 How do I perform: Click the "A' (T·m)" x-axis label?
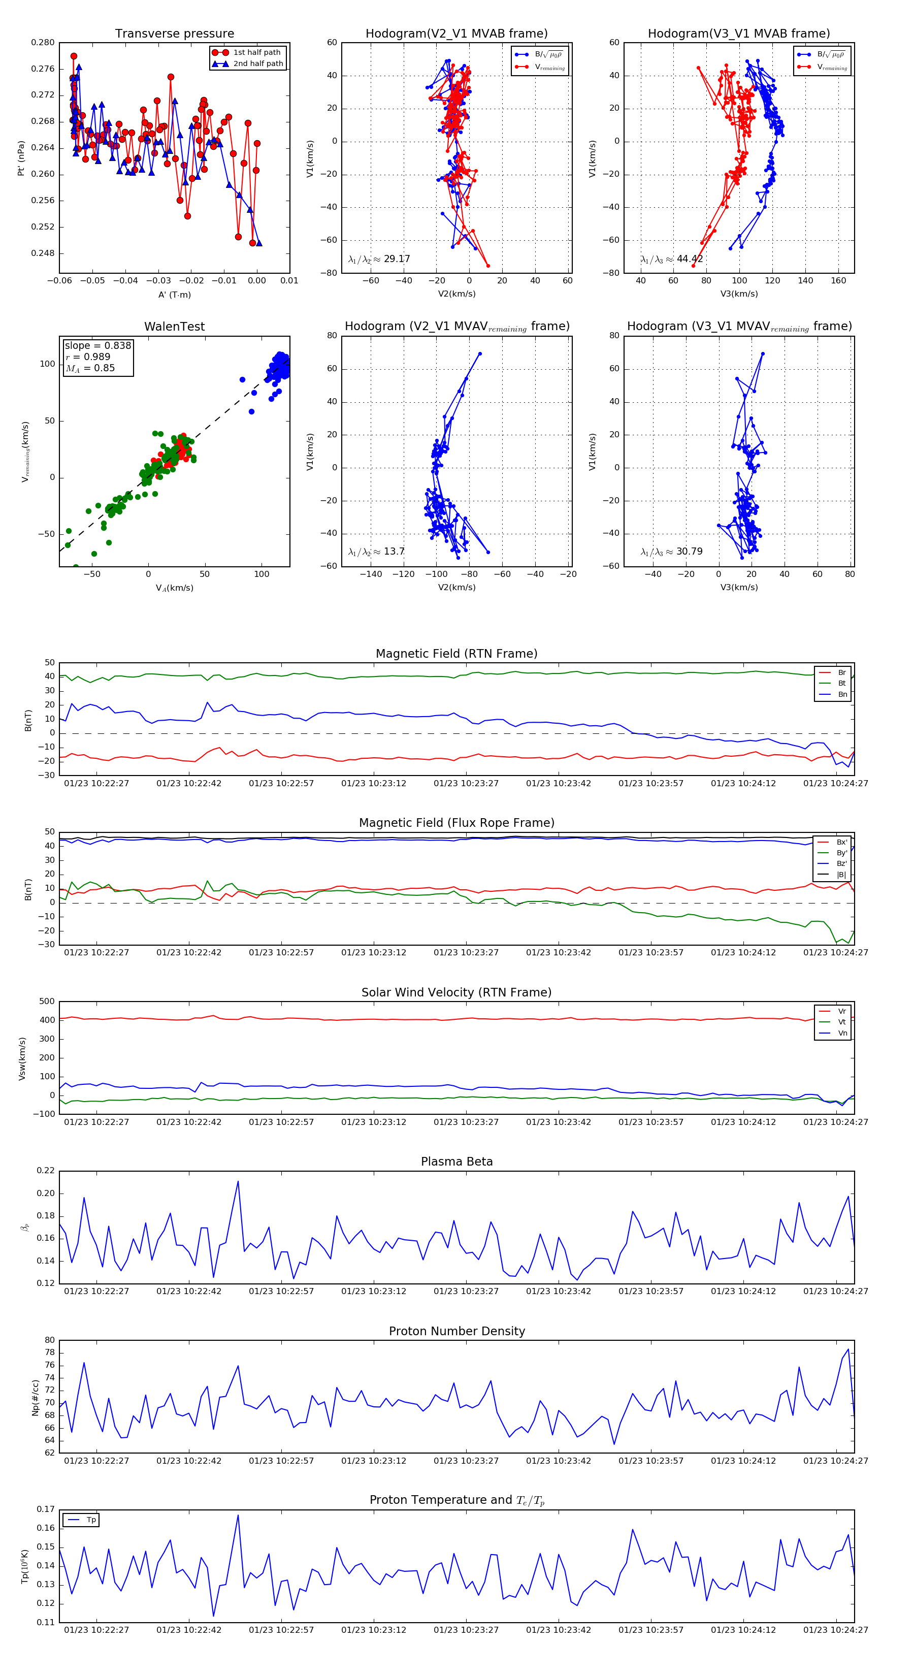click(174, 295)
